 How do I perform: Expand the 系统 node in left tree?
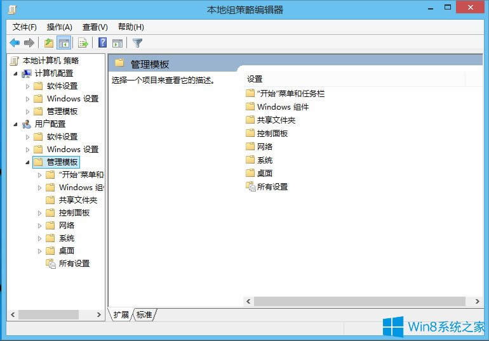tap(39, 239)
